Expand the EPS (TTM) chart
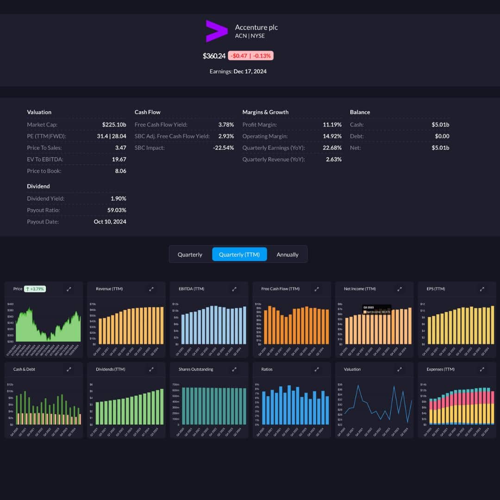This screenshot has height=500, width=500. [482, 289]
